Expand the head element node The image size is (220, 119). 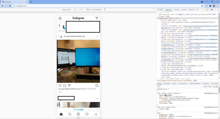[159, 16]
